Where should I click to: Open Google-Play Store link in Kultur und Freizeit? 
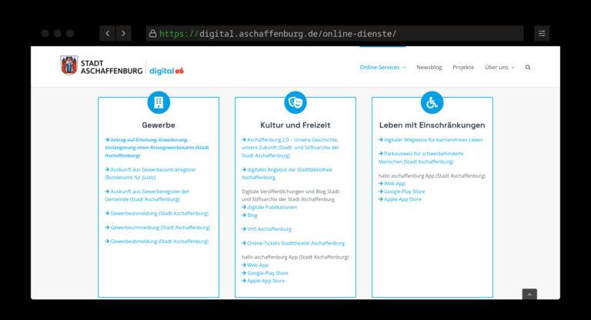(265, 273)
